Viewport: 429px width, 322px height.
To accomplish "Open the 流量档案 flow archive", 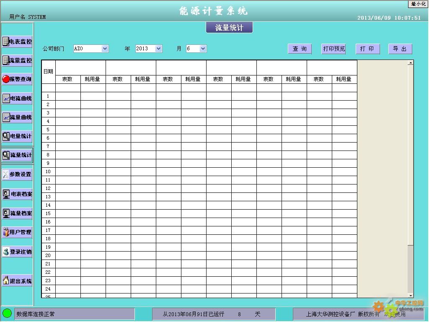I will 17,213.
